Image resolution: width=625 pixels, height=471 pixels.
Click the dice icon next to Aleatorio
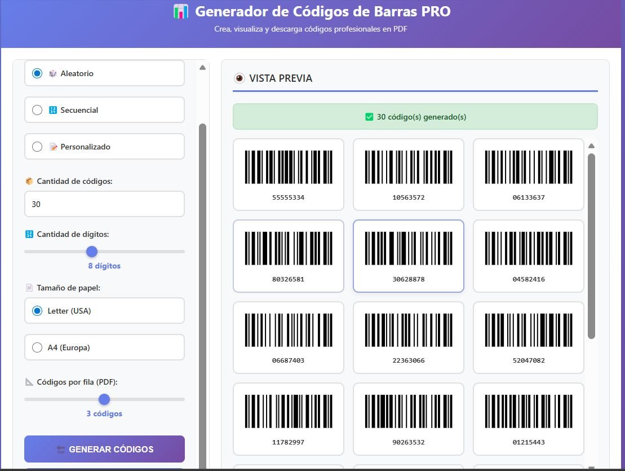click(53, 73)
